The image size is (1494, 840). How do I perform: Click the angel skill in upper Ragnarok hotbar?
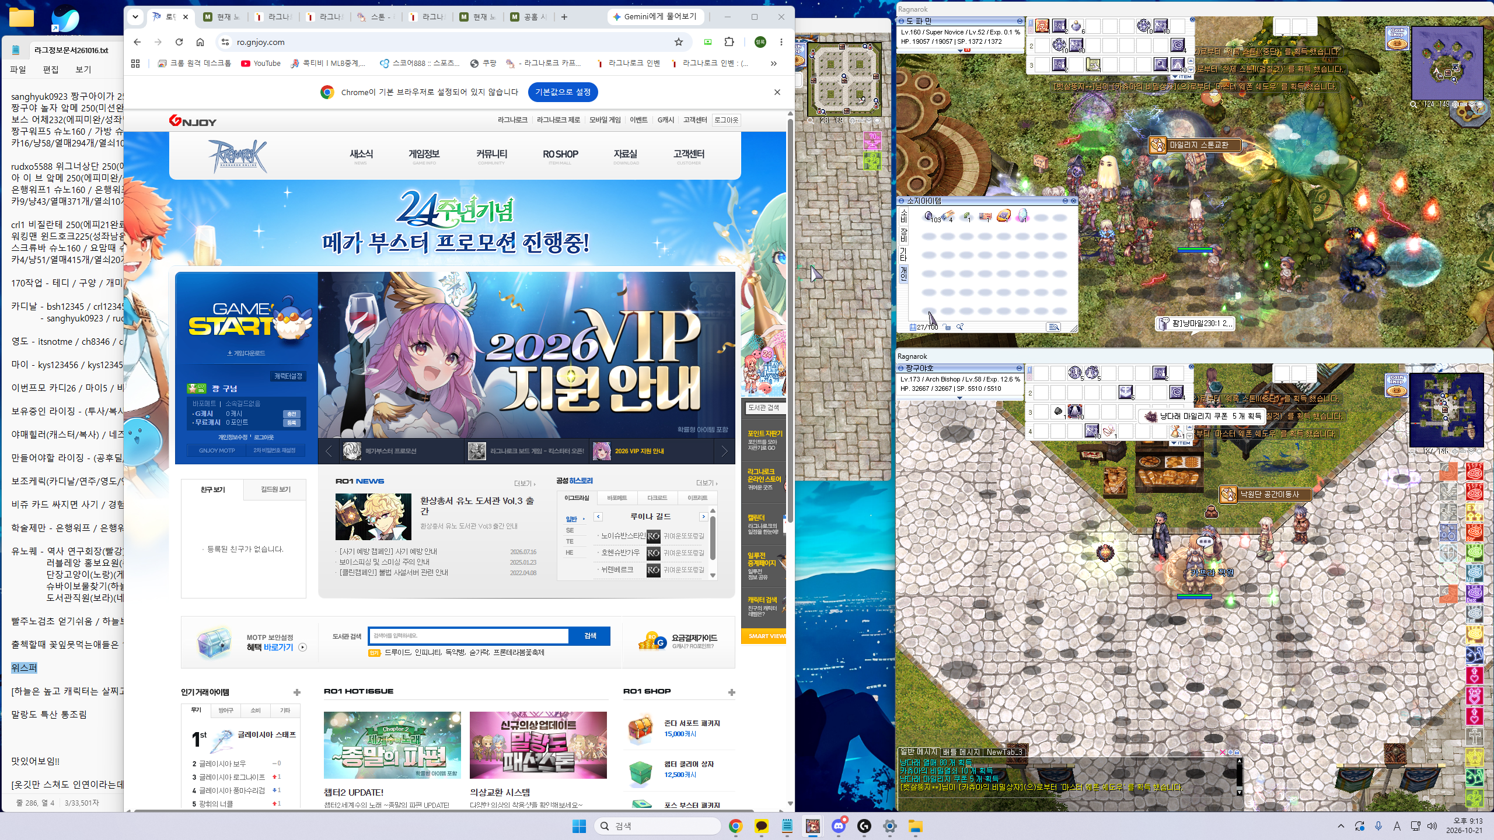point(1042,26)
